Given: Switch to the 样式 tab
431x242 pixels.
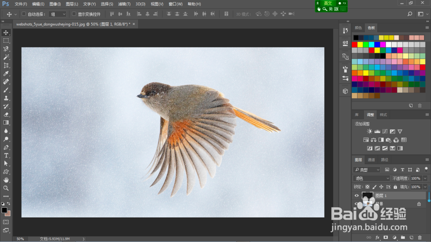Looking at the screenshot, I should coord(383,115).
